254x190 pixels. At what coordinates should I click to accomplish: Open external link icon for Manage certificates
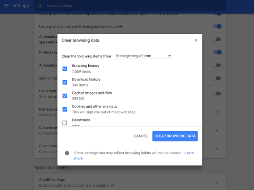coord(217,112)
